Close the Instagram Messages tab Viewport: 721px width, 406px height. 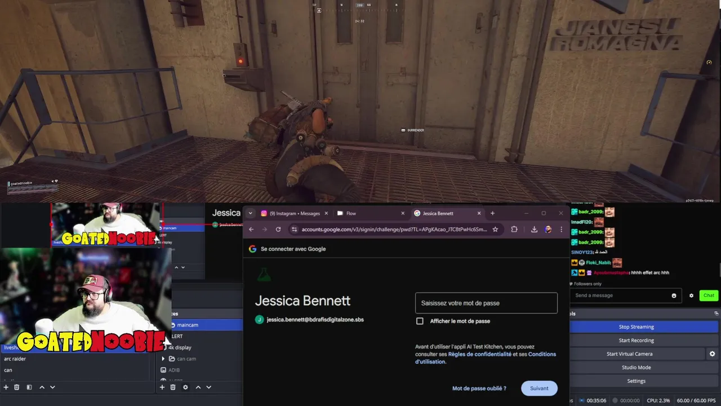pyautogui.click(x=326, y=213)
